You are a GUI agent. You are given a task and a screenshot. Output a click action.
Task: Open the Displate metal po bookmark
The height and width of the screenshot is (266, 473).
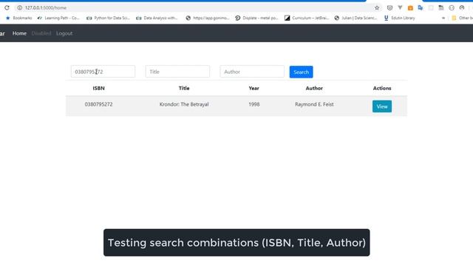pyautogui.click(x=256, y=18)
